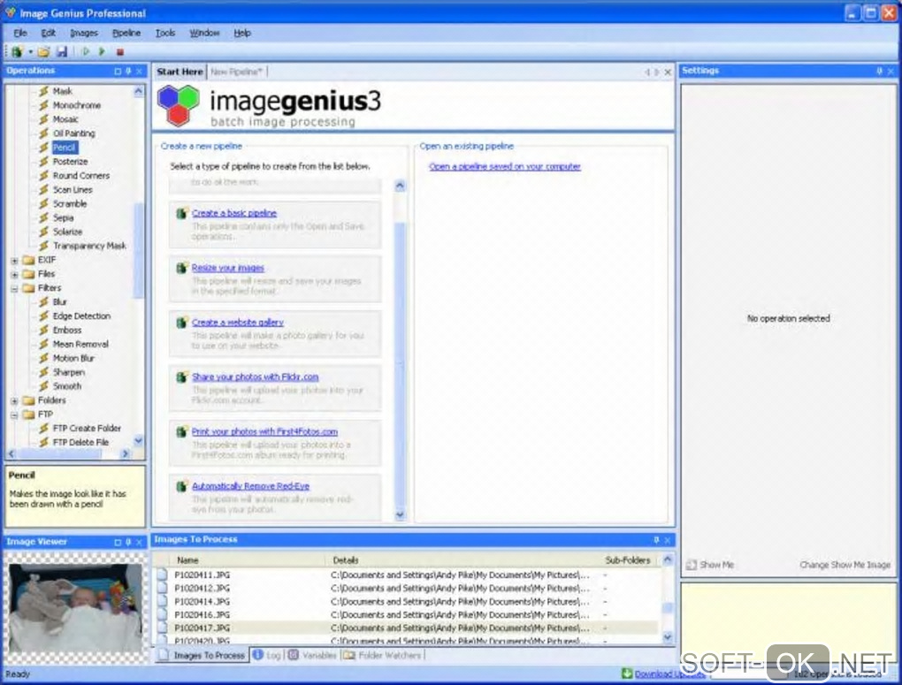902x685 pixels.
Task: Click the New pipeline toolbar icon
Action: [x=18, y=52]
